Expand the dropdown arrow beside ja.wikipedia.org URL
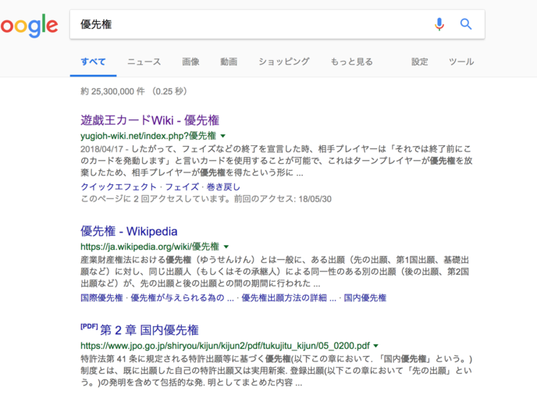Image resolution: width=537 pixels, height=402 pixels. click(x=226, y=247)
